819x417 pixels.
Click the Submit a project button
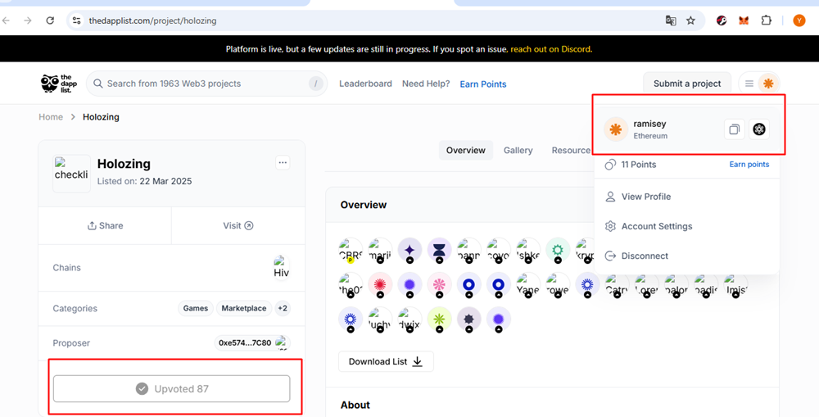click(x=687, y=84)
